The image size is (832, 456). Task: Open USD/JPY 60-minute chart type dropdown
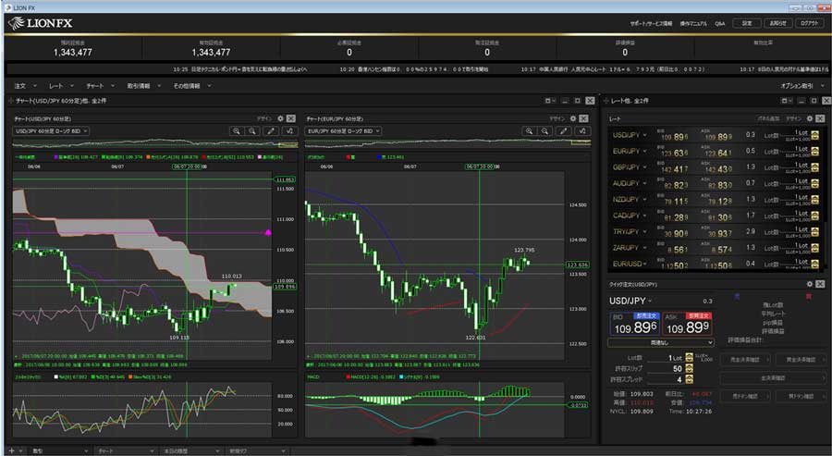coord(51,131)
